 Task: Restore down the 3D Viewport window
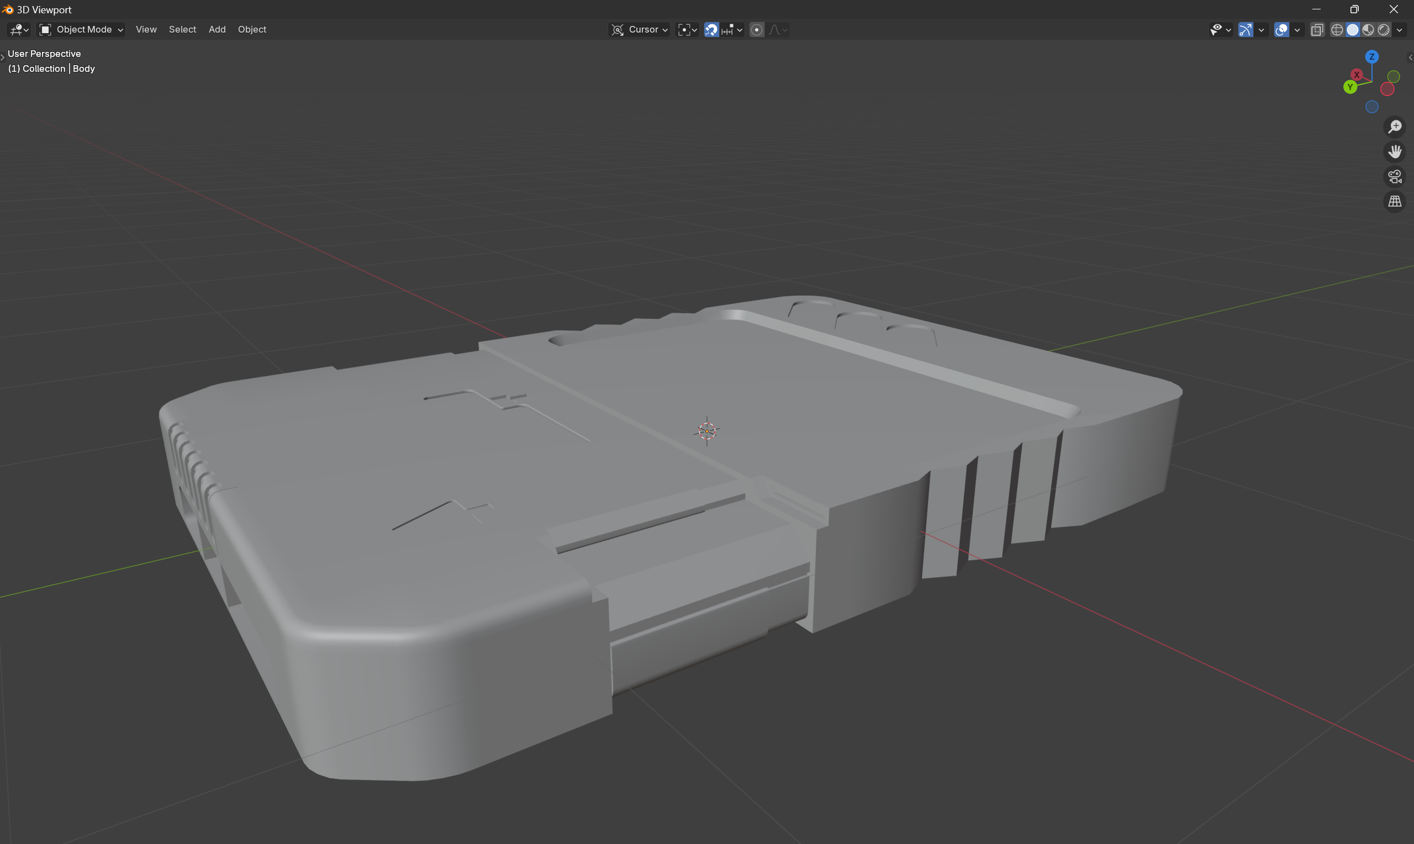click(1354, 9)
